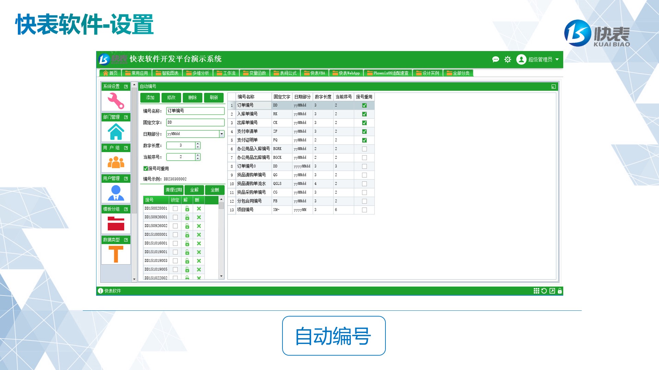
Task: Check lock box for DD150828001
Action: tap(175, 209)
